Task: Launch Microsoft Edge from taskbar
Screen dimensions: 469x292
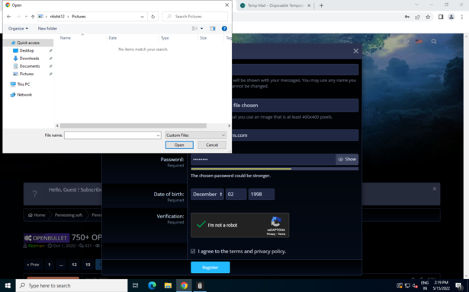Action: [152, 286]
